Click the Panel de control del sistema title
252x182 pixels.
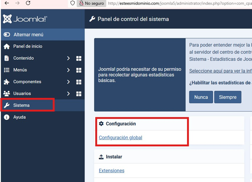133,19
